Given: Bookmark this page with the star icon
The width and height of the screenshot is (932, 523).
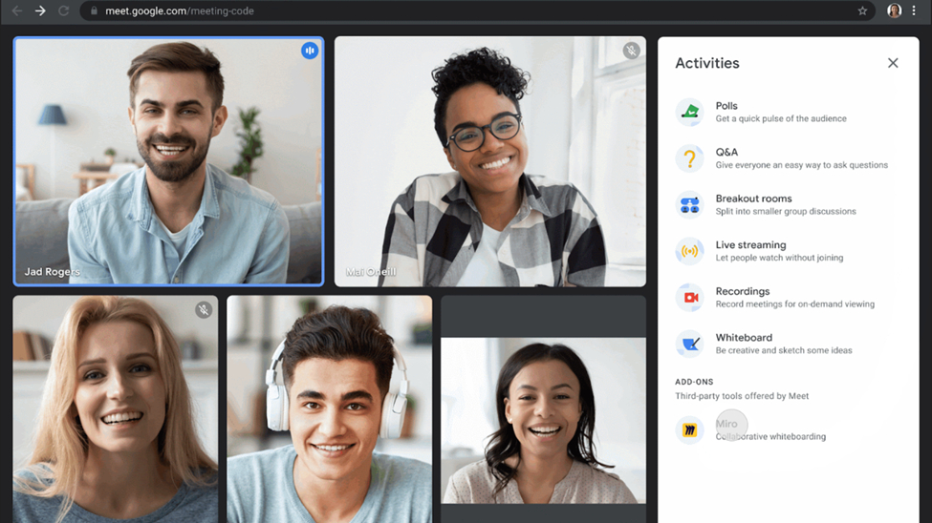Looking at the screenshot, I should click(x=862, y=10).
